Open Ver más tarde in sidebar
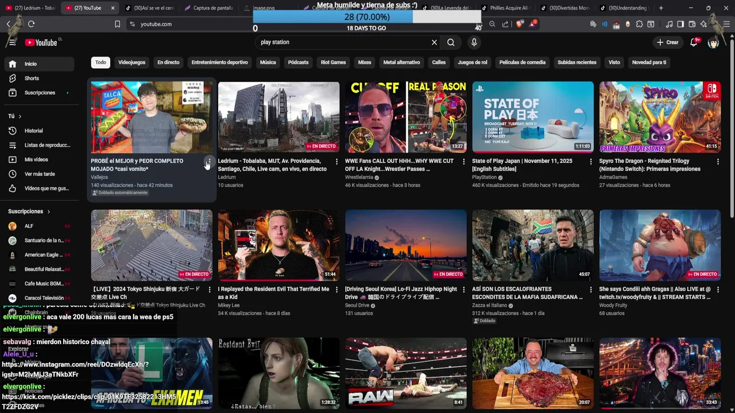Image resolution: width=735 pixels, height=413 pixels. [39, 174]
